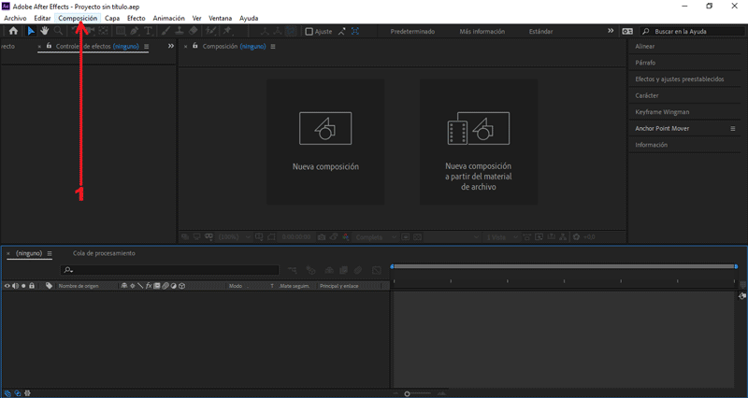Click the shy layer column icon

124,286
